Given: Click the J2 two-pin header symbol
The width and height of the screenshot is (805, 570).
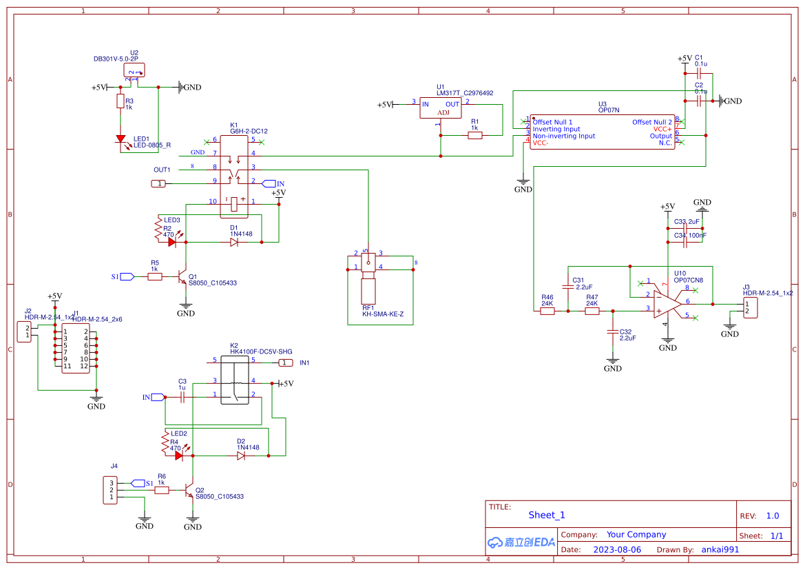Looking at the screenshot, I should click(x=24, y=332).
